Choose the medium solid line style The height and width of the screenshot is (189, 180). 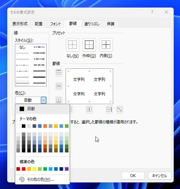coord(39,71)
